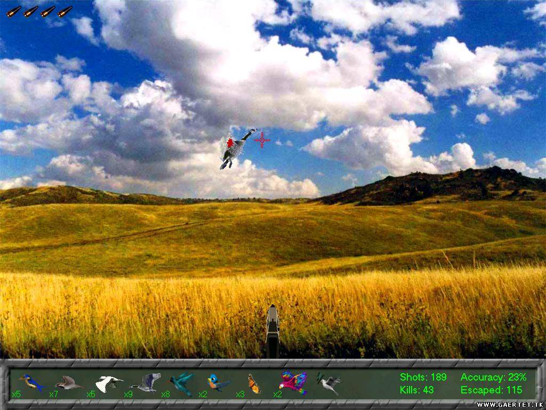
Task: Click the Shots: 189 counter
Action: (x=423, y=377)
